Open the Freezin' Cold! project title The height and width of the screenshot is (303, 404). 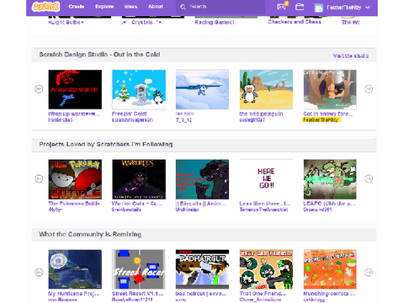pos(130,114)
